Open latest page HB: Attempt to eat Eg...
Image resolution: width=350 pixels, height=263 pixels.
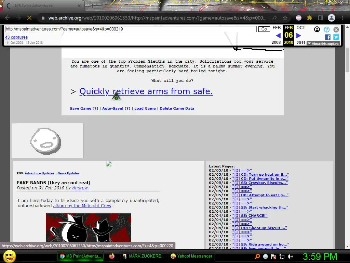coord(260,195)
